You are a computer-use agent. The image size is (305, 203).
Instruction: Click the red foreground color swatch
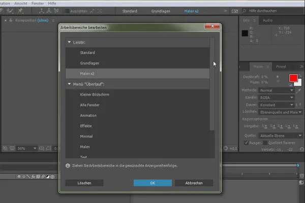pos(293,78)
